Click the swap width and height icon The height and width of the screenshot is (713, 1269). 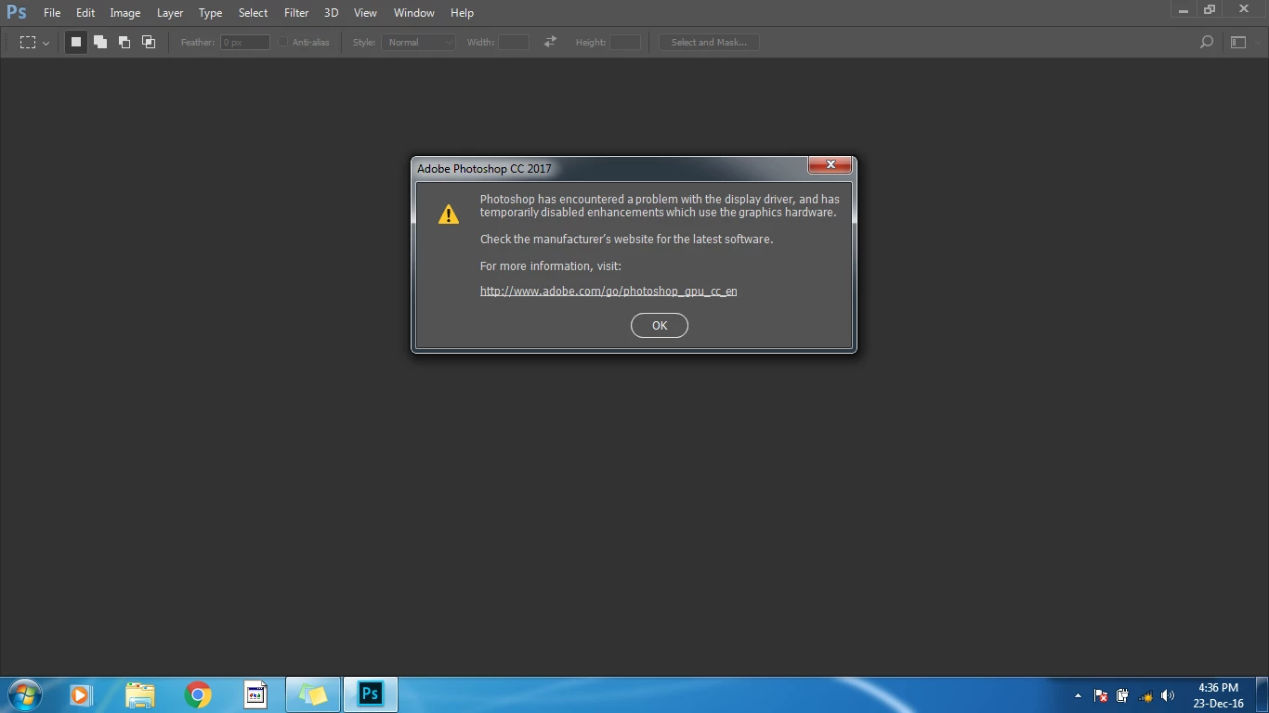(551, 42)
